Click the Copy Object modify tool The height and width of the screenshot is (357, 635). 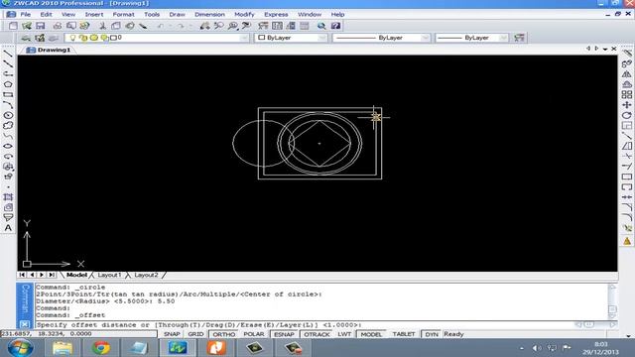[x=627, y=63]
